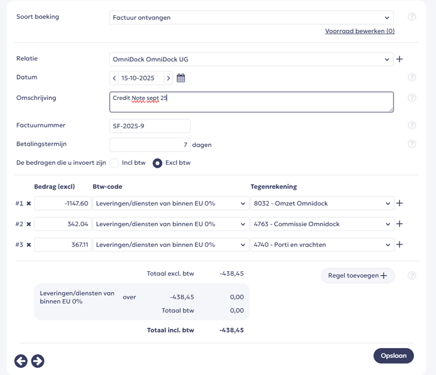Select the Incl btw radio option
The height and width of the screenshot is (375, 436).
(115, 163)
